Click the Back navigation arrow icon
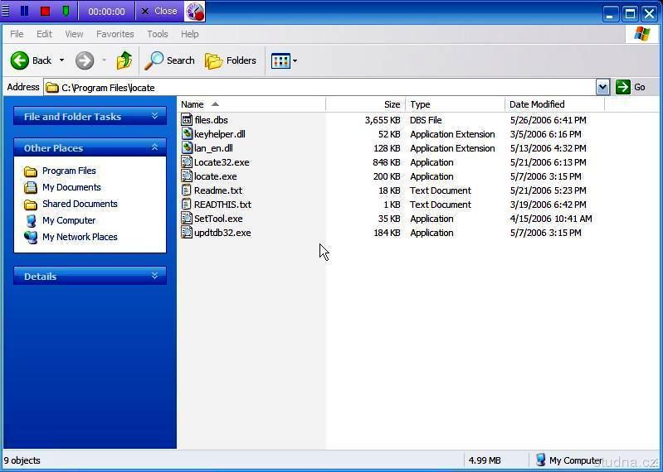Viewport: 663px width, 472px height. point(20,60)
